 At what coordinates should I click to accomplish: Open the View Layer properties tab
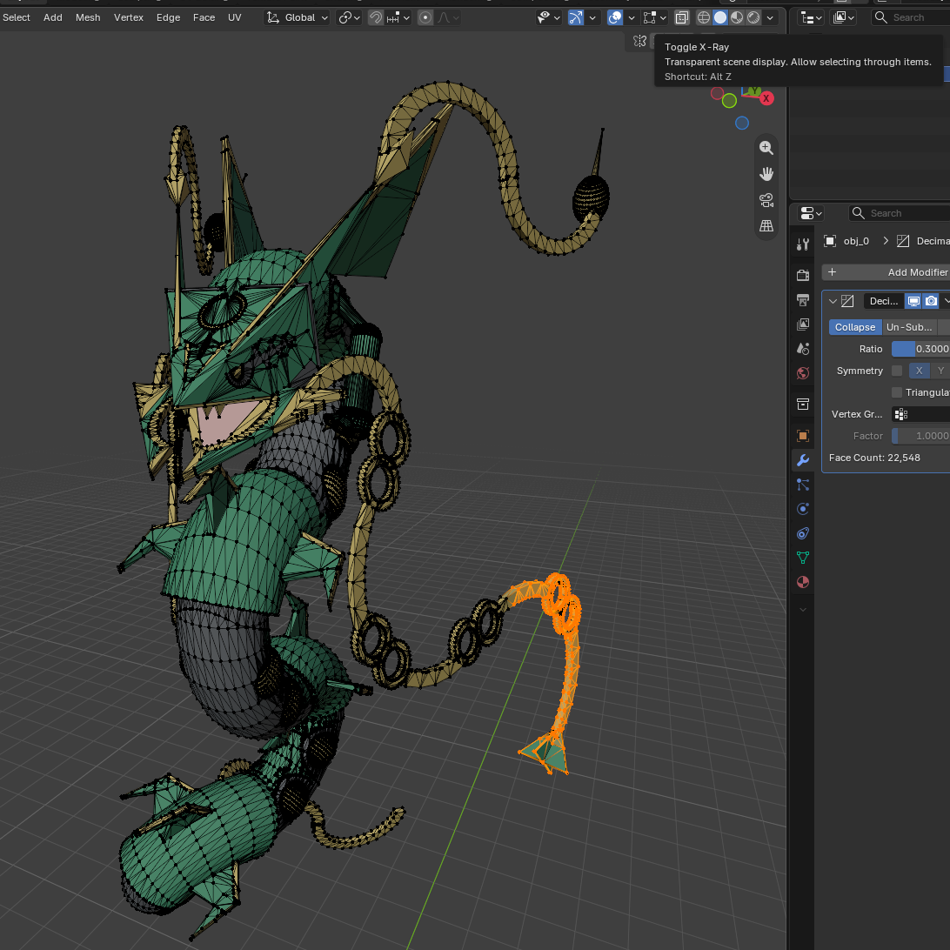pos(803,324)
